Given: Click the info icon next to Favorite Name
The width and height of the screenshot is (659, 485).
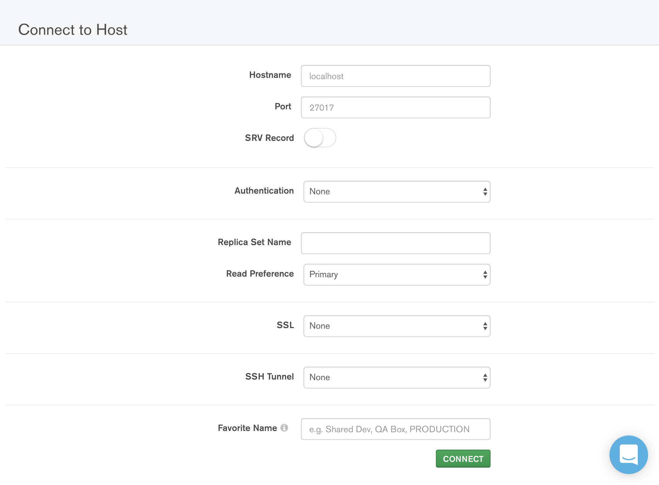Looking at the screenshot, I should pos(285,428).
